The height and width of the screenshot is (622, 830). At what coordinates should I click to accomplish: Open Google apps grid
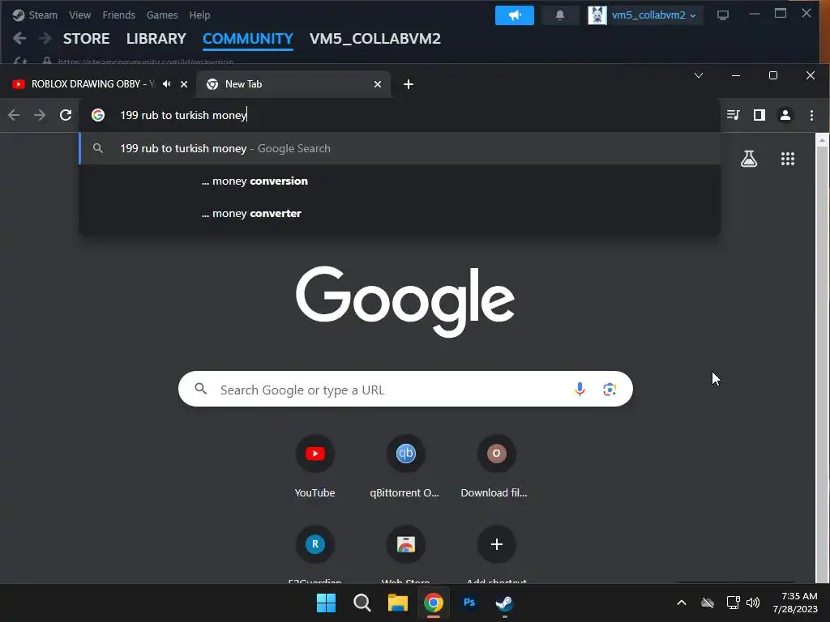788,159
